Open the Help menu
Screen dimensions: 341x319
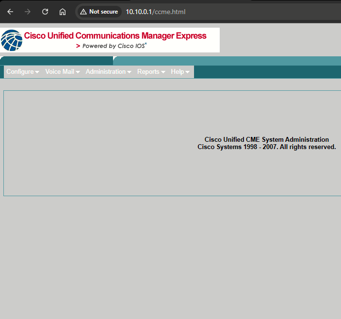pyautogui.click(x=180, y=72)
